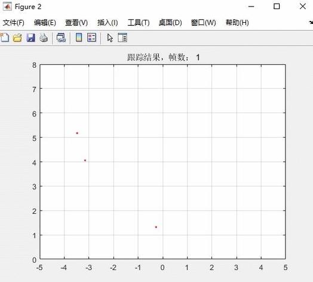The width and height of the screenshot is (313, 282).
Task: Open the 文件(F) menu
Action: tap(14, 23)
